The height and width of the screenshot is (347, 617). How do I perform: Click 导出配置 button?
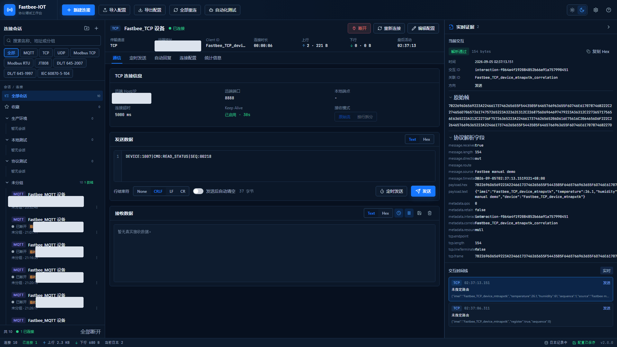point(150,10)
